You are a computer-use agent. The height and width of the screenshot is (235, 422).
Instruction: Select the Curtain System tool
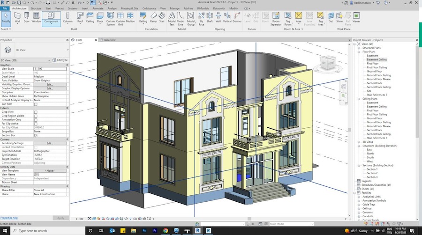[x=110, y=19]
